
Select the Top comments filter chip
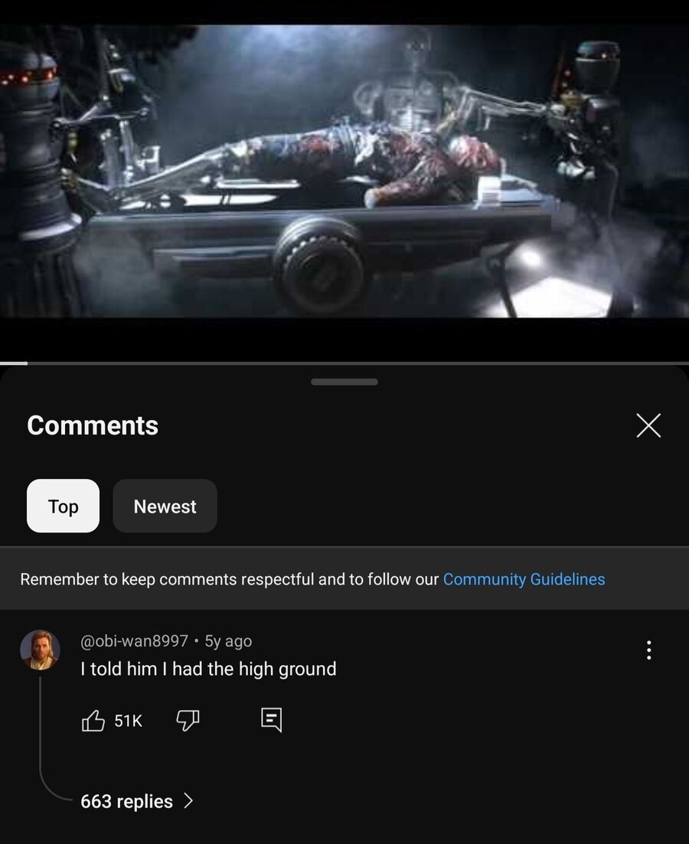tap(63, 506)
